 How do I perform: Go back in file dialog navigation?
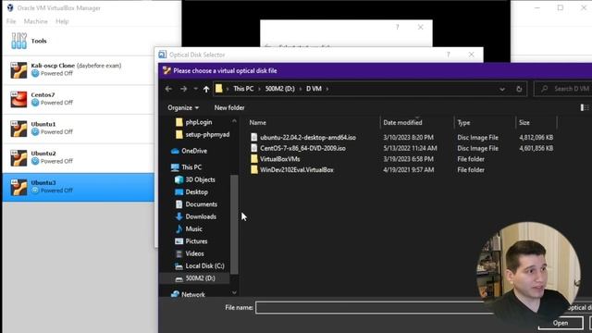tap(168, 89)
